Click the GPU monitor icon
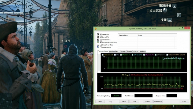 point(98,47)
